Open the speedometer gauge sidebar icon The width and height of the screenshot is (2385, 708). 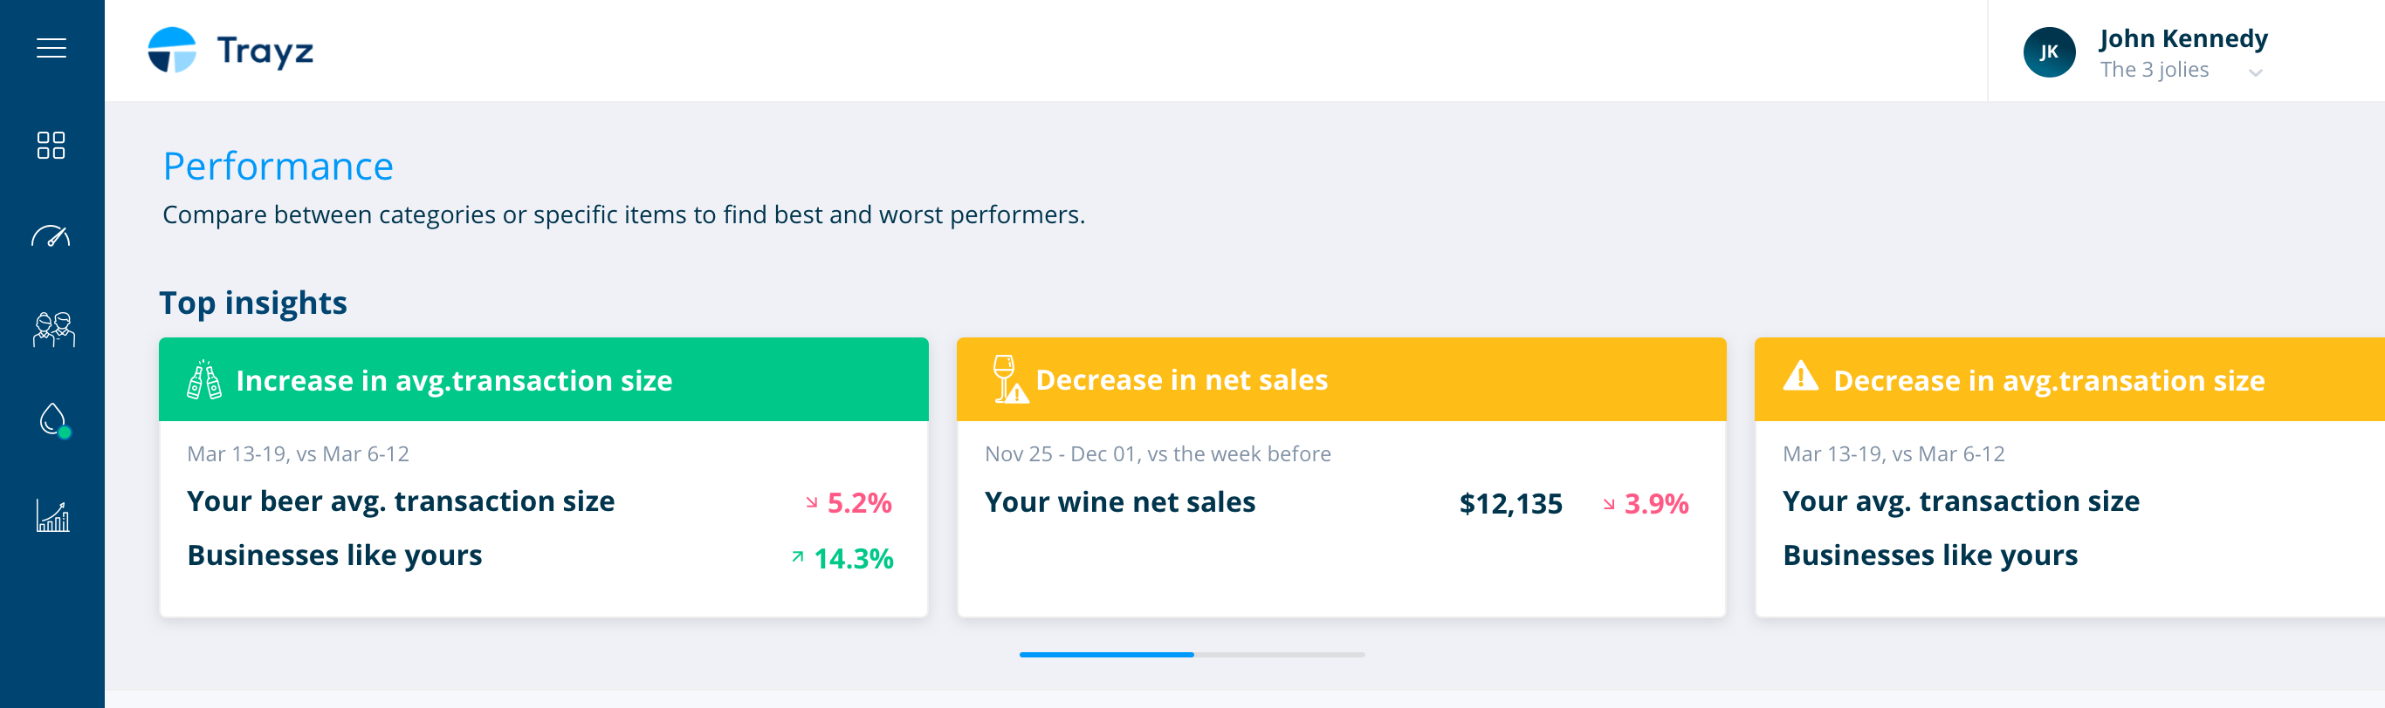pos(51,236)
